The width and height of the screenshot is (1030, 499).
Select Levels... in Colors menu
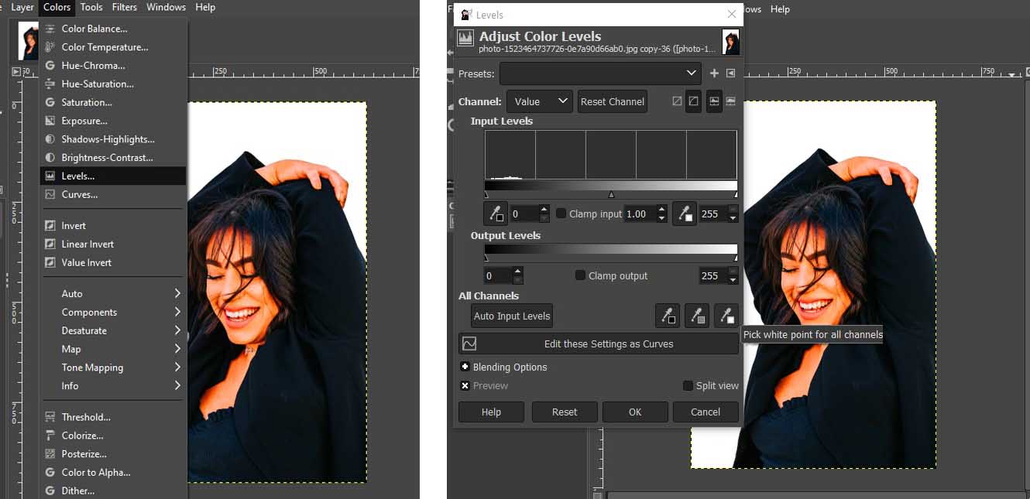[78, 176]
